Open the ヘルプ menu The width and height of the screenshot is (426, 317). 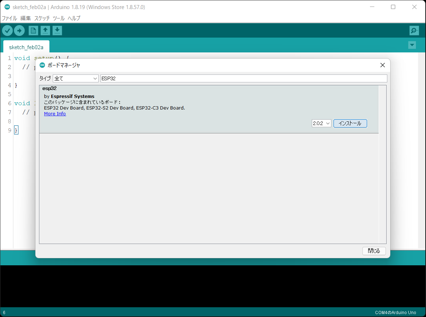(74, 18)
